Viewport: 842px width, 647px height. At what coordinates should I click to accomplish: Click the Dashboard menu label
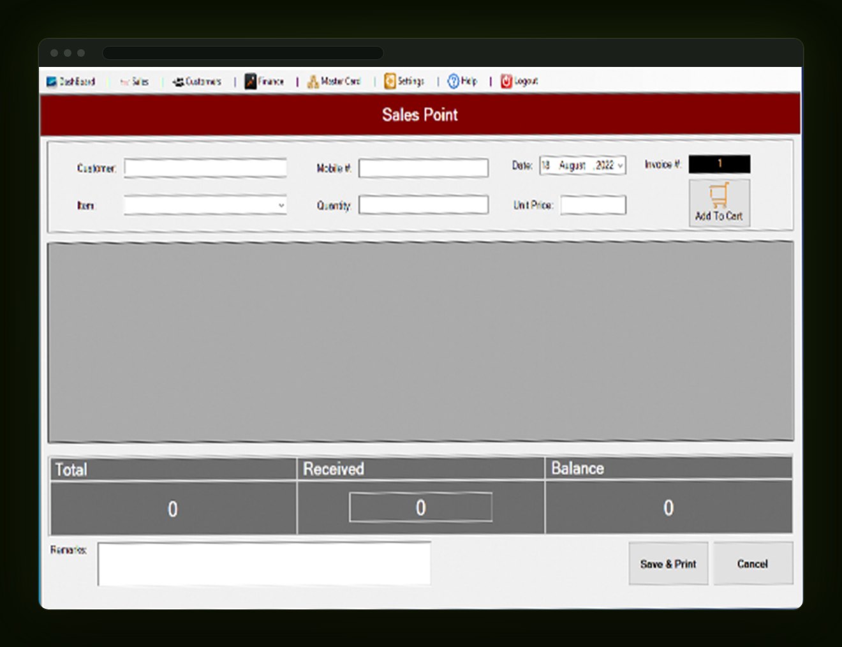(77, 82)
